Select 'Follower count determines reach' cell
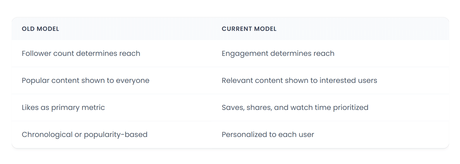Image resolution: width=460 pixels, height=164 pixels. click(81, 53)
